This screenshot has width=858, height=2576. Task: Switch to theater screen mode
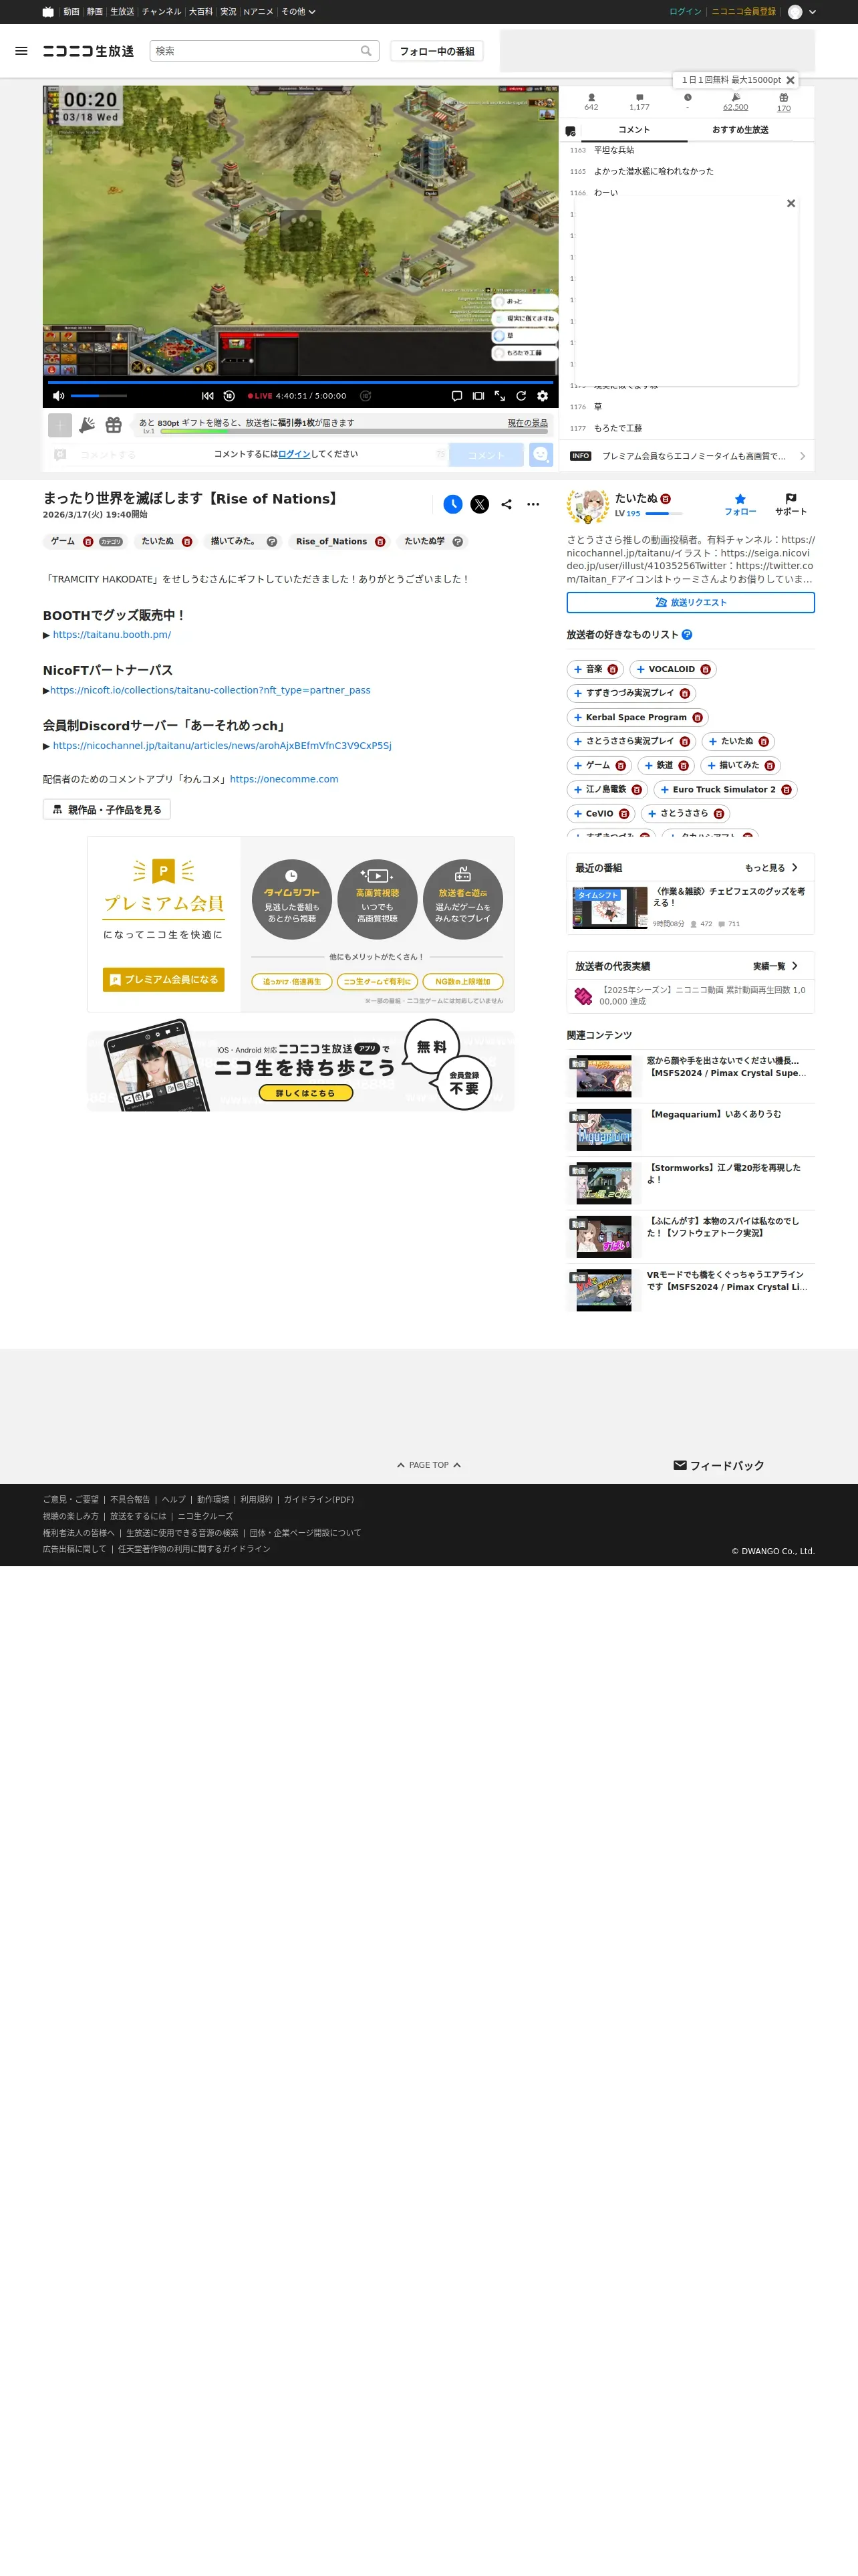(x=478, y=396)
